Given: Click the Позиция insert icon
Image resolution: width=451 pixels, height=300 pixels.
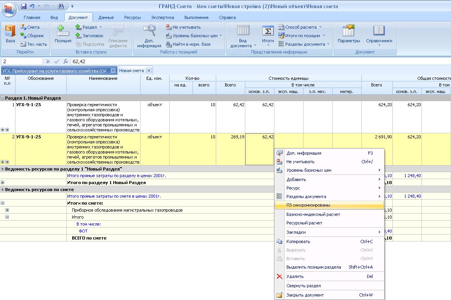Looking at the screenshot, I should coord(62,34).
